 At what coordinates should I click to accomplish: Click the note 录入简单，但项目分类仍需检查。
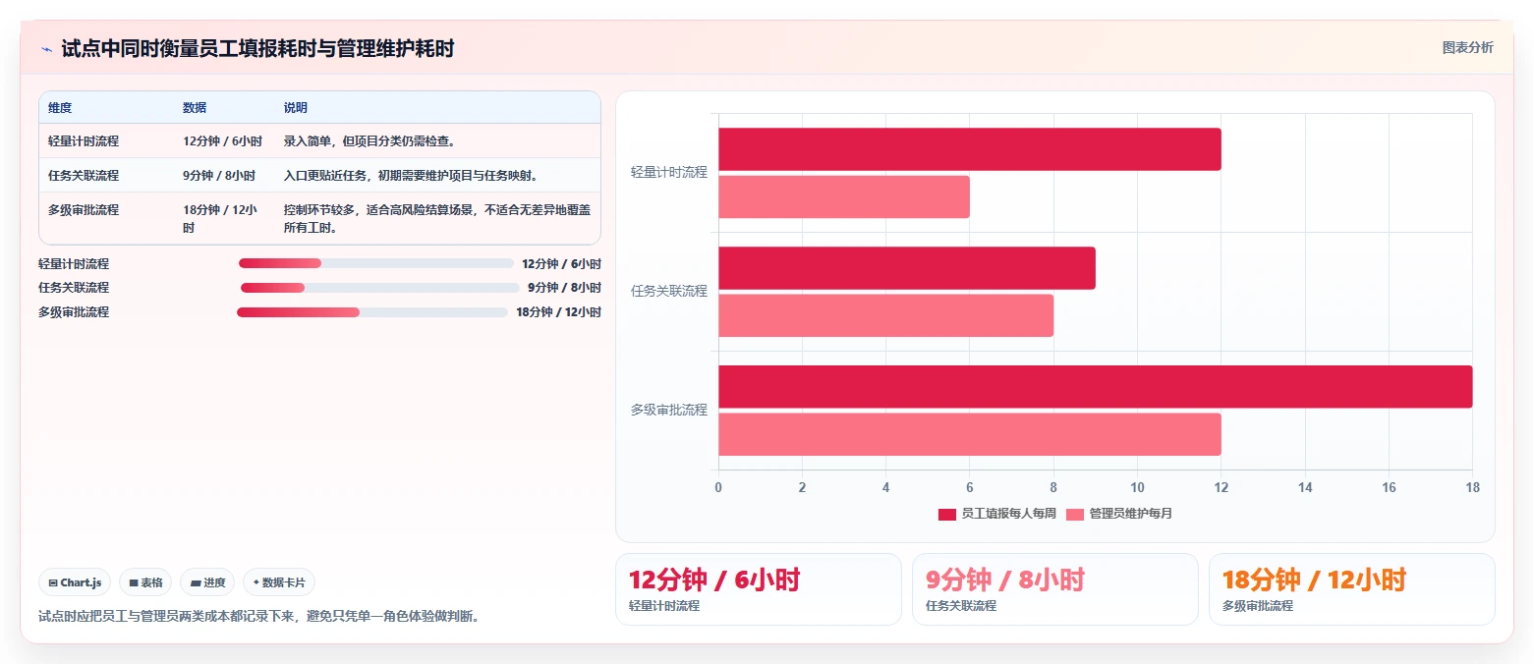(x=369, y=141)
